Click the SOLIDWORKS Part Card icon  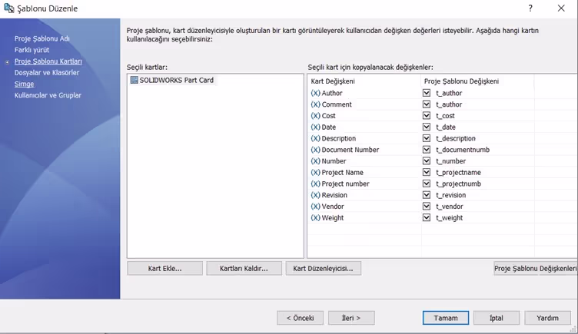(x=135, y=80)
